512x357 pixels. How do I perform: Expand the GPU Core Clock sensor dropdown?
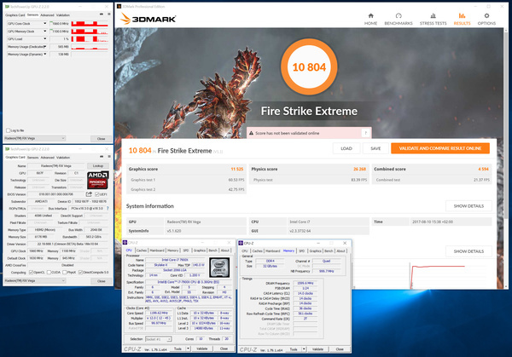tap(44, 24)
